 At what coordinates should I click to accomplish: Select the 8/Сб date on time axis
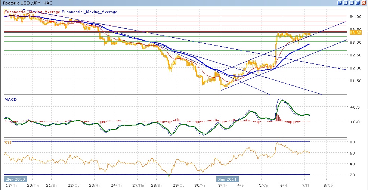[327, 185]
